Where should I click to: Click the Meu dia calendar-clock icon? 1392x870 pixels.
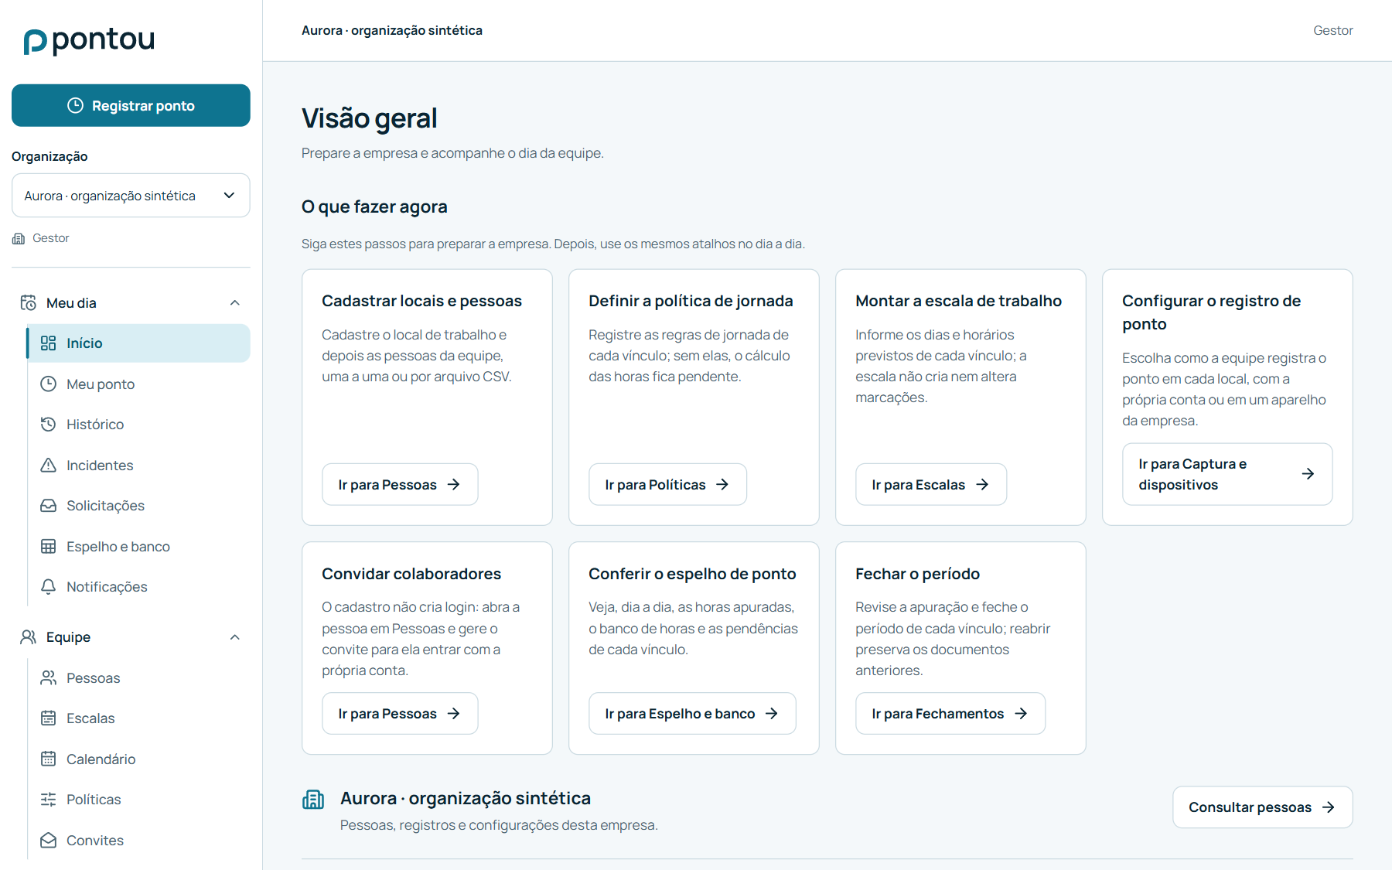(x=28, y=302)
